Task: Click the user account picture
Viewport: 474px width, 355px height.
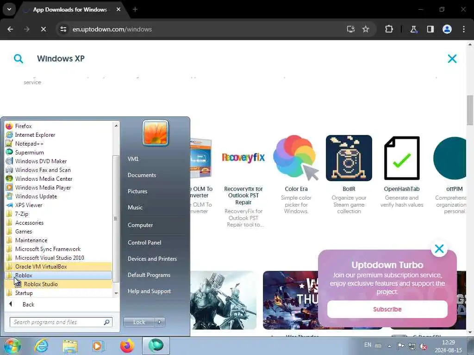Action: coord(156,133)
